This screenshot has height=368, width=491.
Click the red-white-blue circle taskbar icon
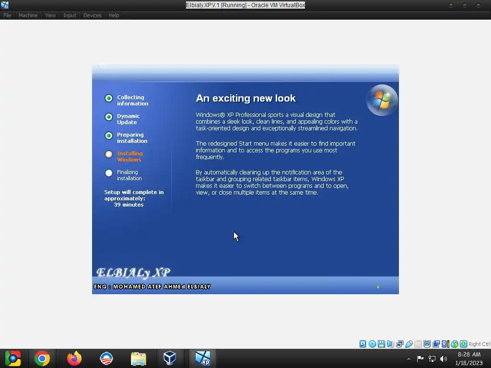pyautogui.click(x=106, y=358)
